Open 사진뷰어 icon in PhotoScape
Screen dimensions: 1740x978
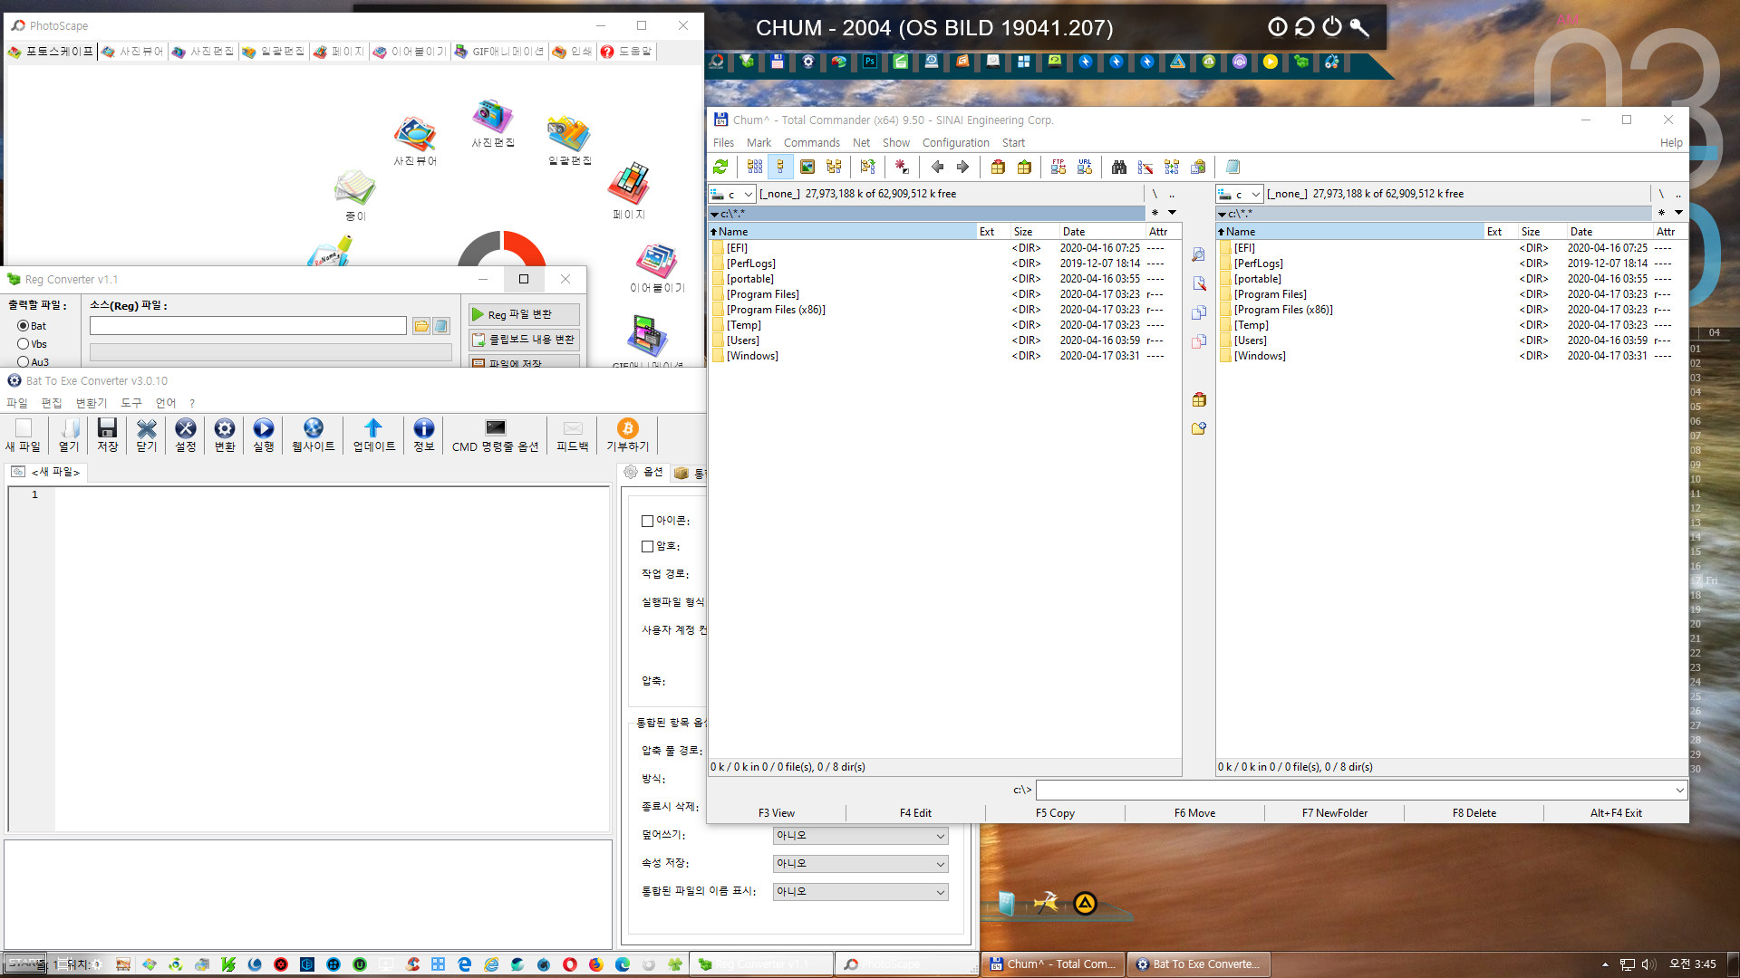tap(415, 141)
